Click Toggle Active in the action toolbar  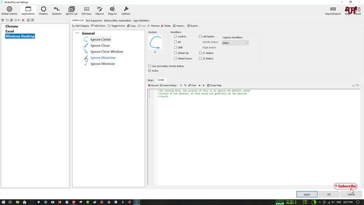tap(116, 26)
